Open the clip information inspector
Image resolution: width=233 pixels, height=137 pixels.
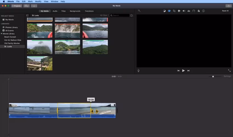pyautogui.click(x=203, y=11)
